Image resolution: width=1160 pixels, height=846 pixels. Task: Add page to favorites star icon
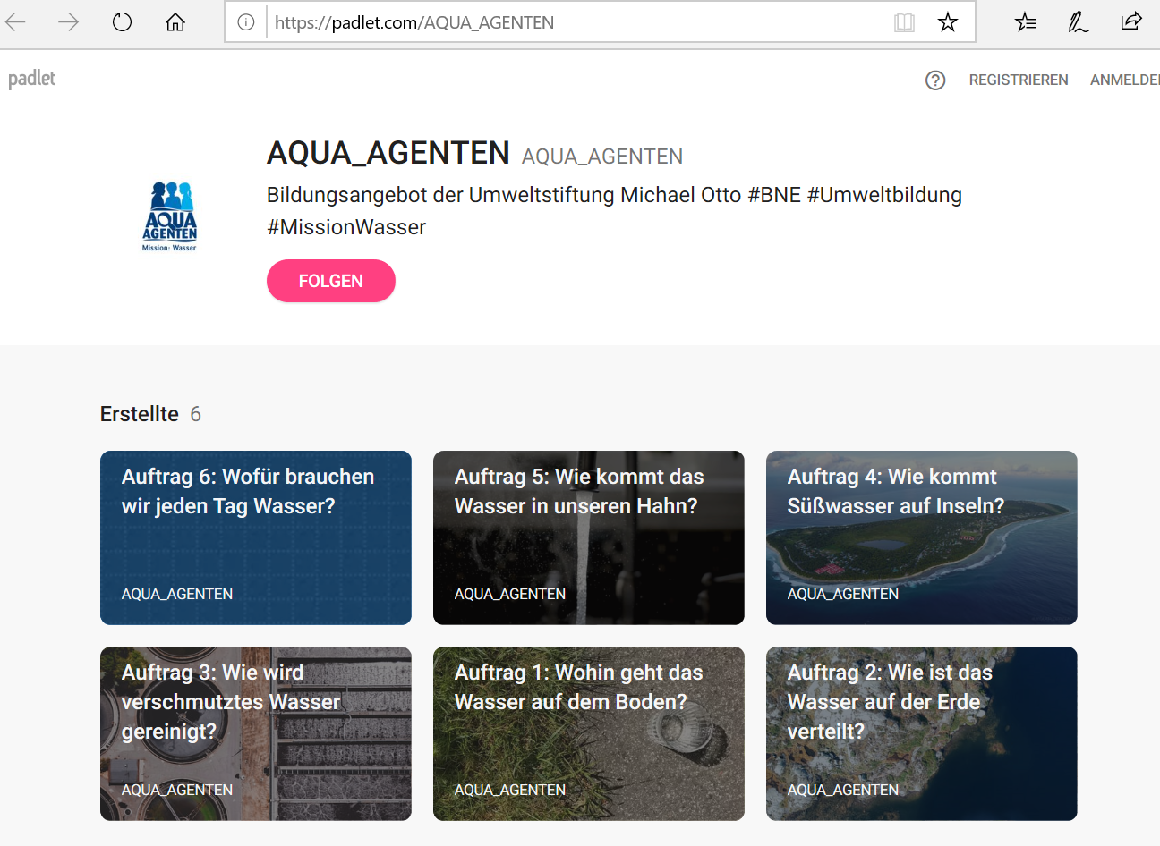pos(948,22)
